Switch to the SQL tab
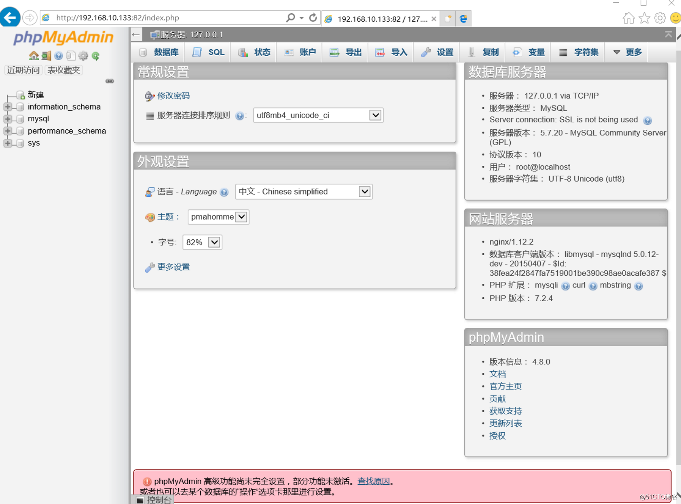The height and width of the screenshot is (504, 681). tap(208, 52)
